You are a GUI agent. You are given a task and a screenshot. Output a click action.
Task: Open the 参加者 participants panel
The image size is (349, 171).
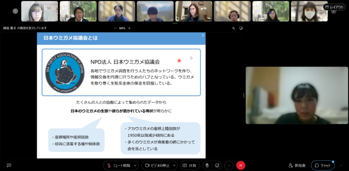click(297, 165)
